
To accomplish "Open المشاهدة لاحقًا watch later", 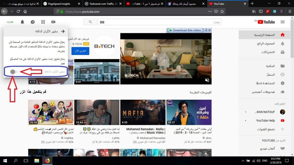I will [x=264, y=83].
